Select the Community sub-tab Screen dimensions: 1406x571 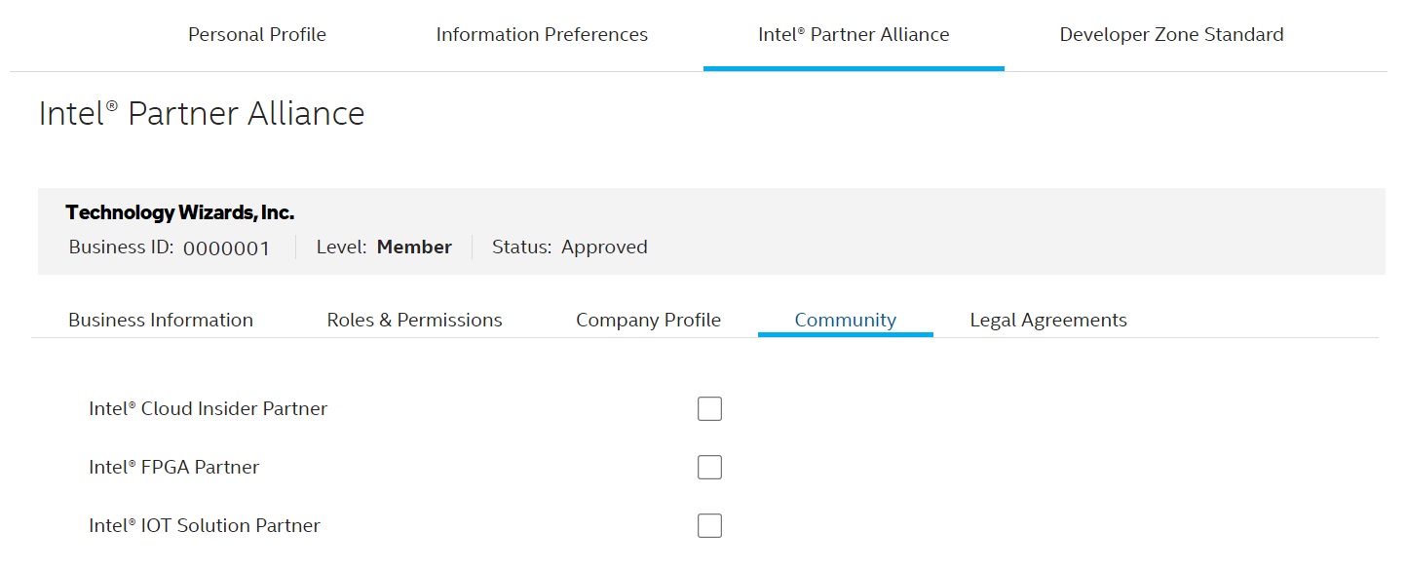click(x=845, y=320)
